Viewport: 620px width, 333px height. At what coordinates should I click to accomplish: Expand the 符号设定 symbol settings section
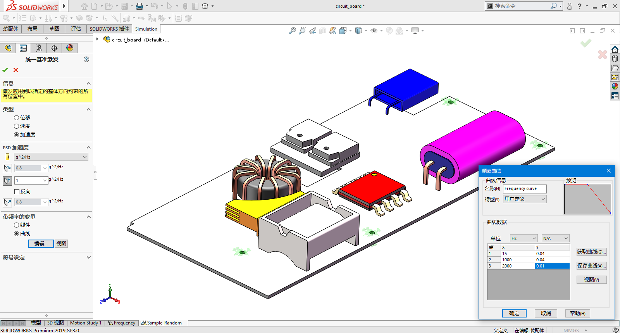click(88, 257)
